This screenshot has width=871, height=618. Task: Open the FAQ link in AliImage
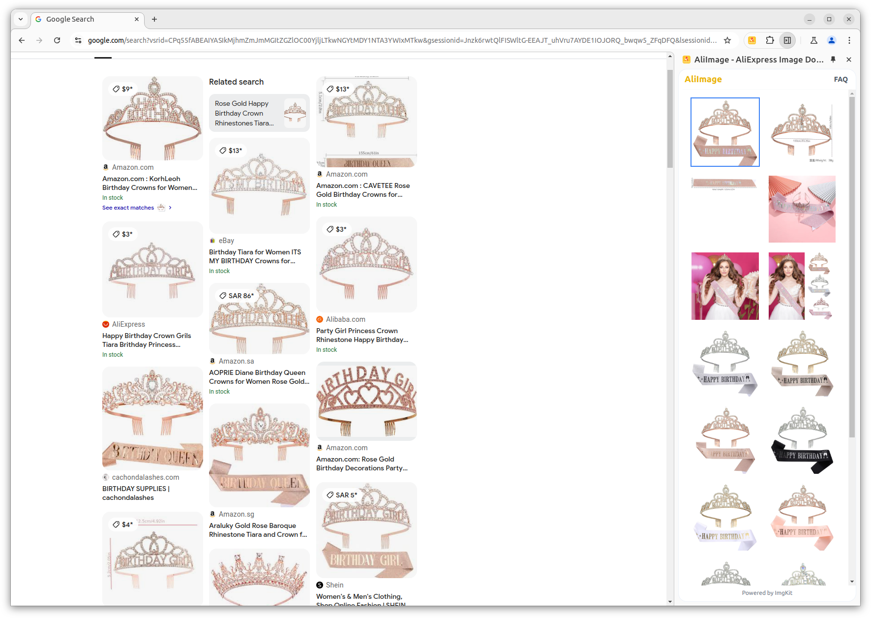tap(841, 79)
